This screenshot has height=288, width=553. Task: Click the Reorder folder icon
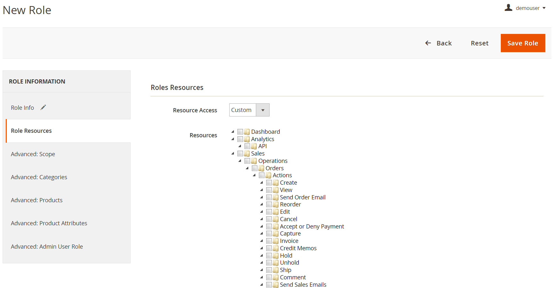pos(276,204)
